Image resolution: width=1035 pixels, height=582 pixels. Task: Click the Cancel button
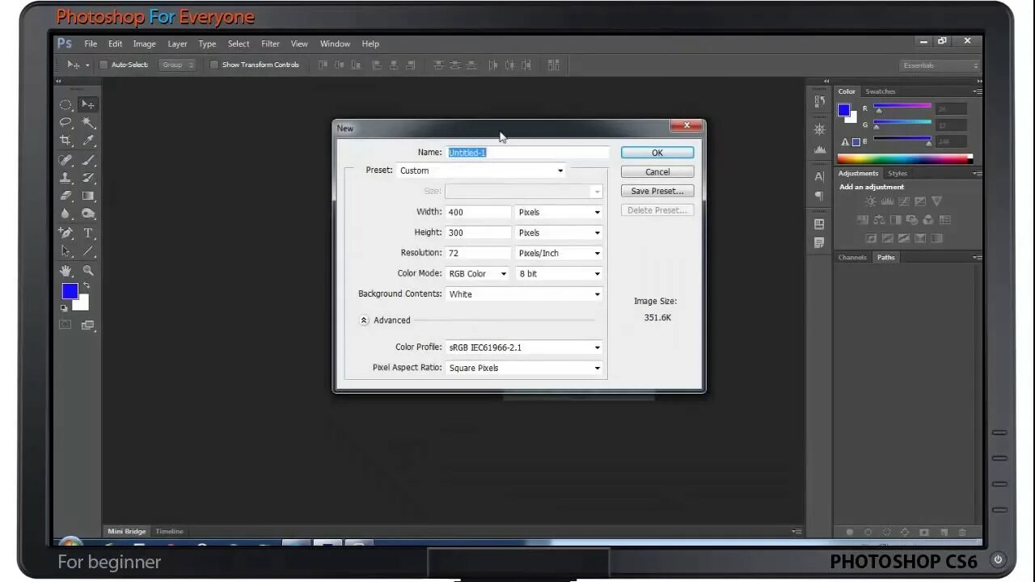(x=657, y=172)
